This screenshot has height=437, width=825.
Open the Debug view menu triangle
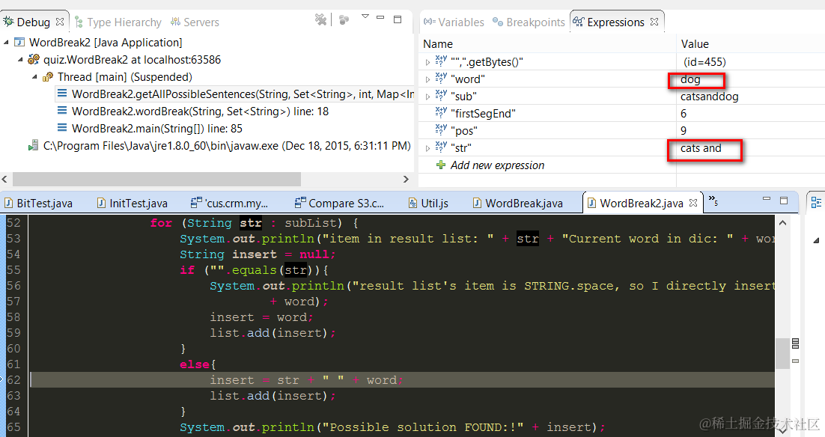click(365, 16)
